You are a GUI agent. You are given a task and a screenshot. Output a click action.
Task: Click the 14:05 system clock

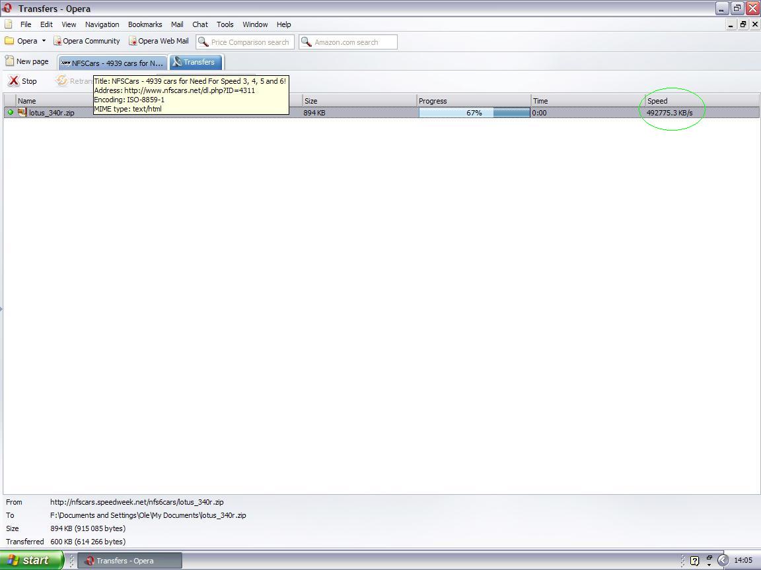(743, 560)
